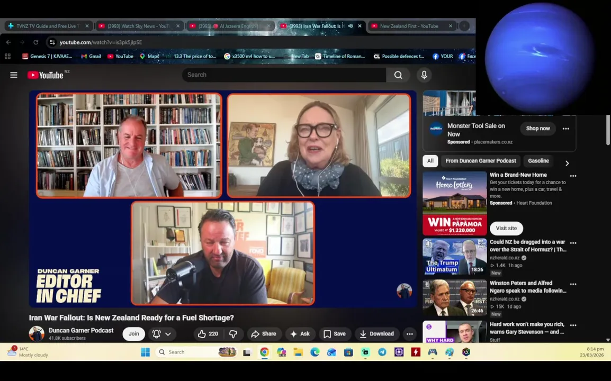Start voice search with the microphone icon
The width and height of the screenshot is (611, 381).
click(x=424, y=75)
